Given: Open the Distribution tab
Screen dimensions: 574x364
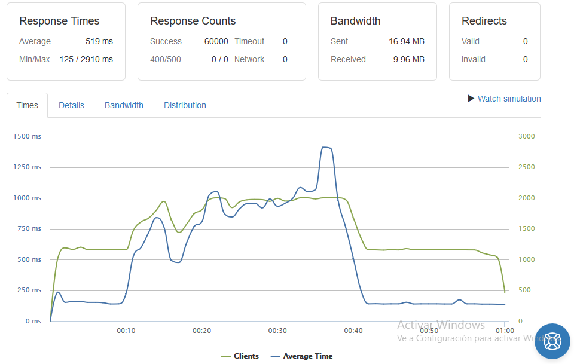Looking at the screenshot, I should click(x=185, y=105).
